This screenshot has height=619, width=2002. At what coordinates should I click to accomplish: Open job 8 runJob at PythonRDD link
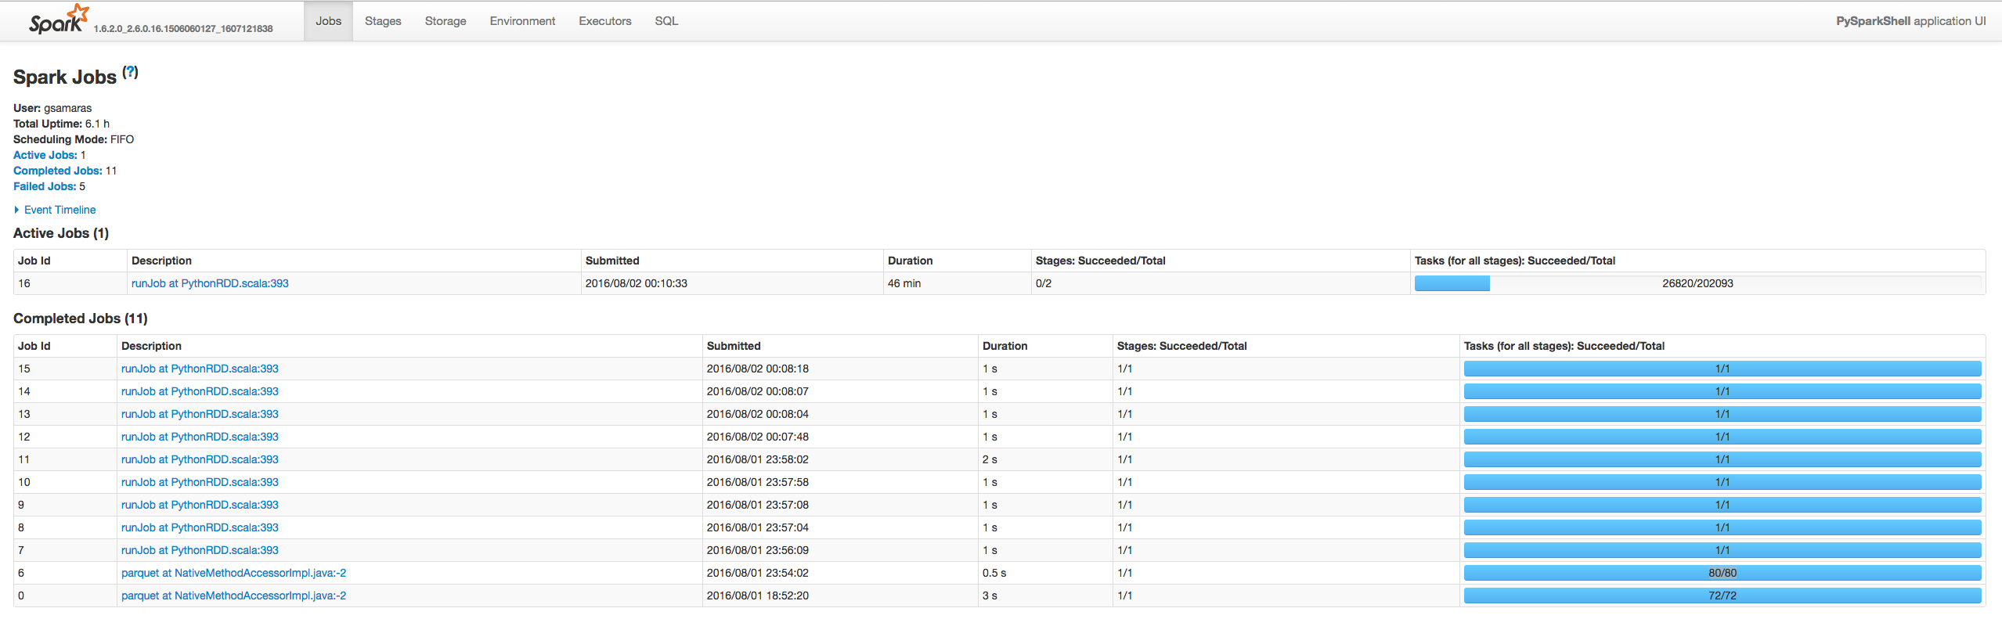click(x=200, y=527)
